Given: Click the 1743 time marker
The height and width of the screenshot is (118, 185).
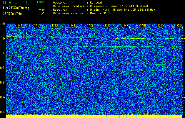Looking at the screenshot, I should (x=55, y=26).
